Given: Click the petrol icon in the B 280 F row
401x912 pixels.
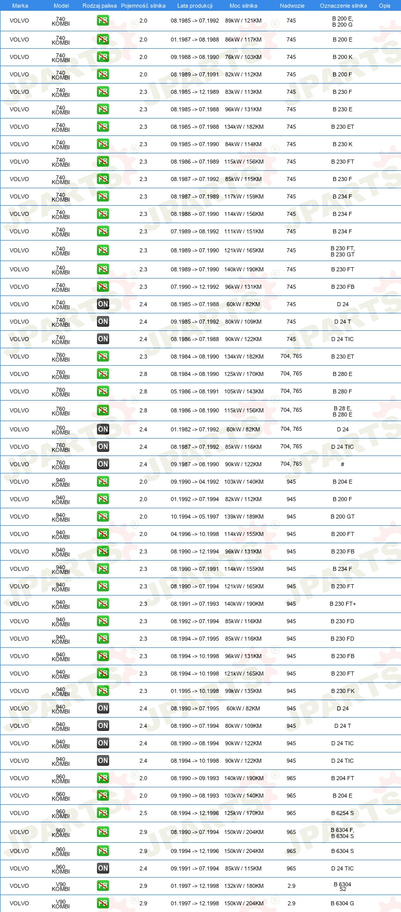Looking at the screenshot, I should (x=103, y=391).
